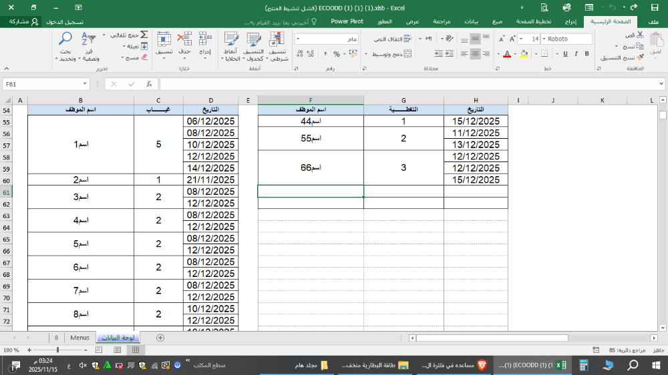Toggle center horizontal alignment
668x375 pixels.
475,54
